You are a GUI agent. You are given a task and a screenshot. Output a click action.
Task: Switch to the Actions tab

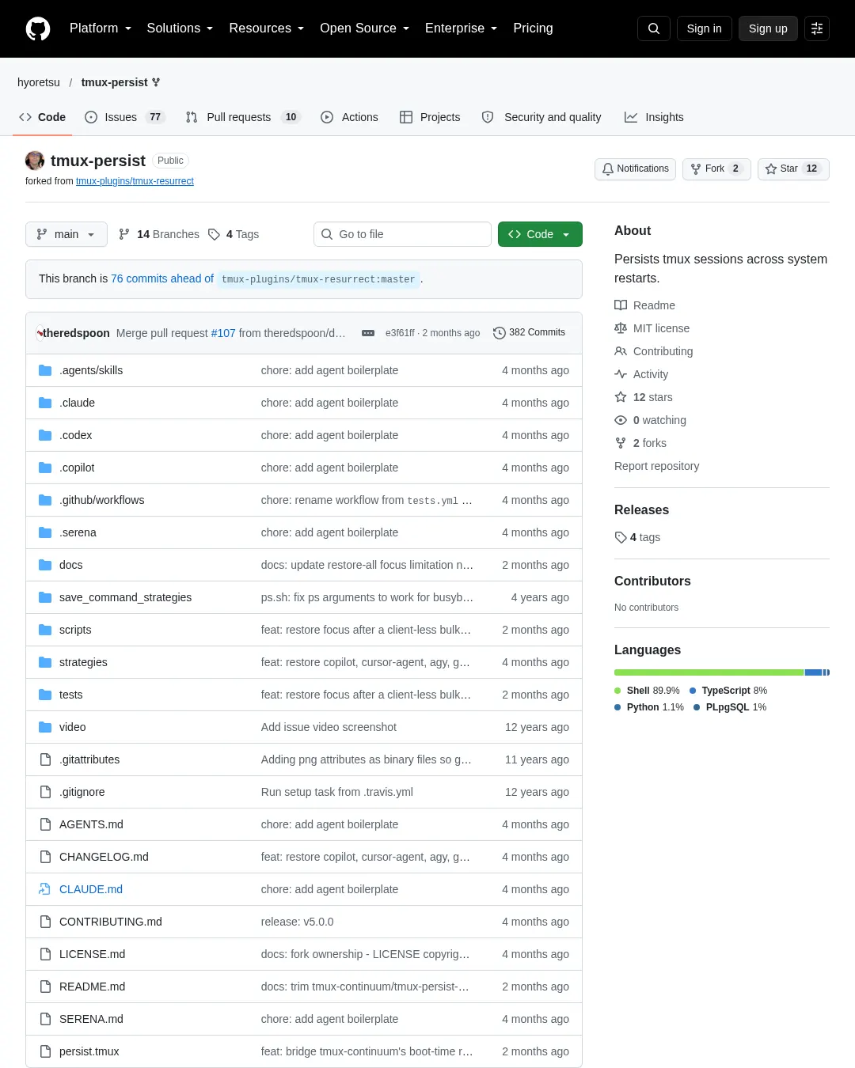point(349,117)
